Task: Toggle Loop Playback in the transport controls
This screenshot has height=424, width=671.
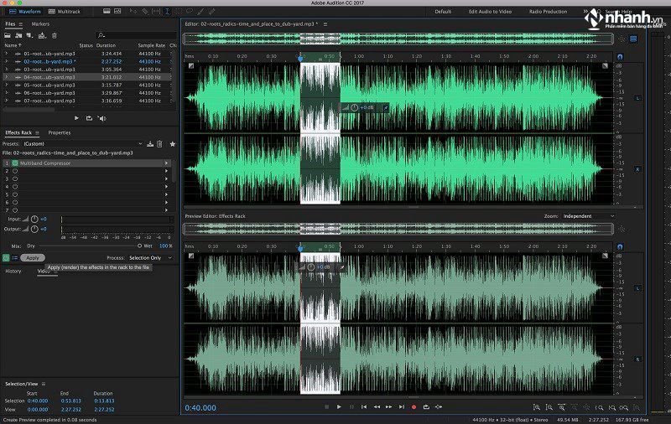Action: click(426, 406)
